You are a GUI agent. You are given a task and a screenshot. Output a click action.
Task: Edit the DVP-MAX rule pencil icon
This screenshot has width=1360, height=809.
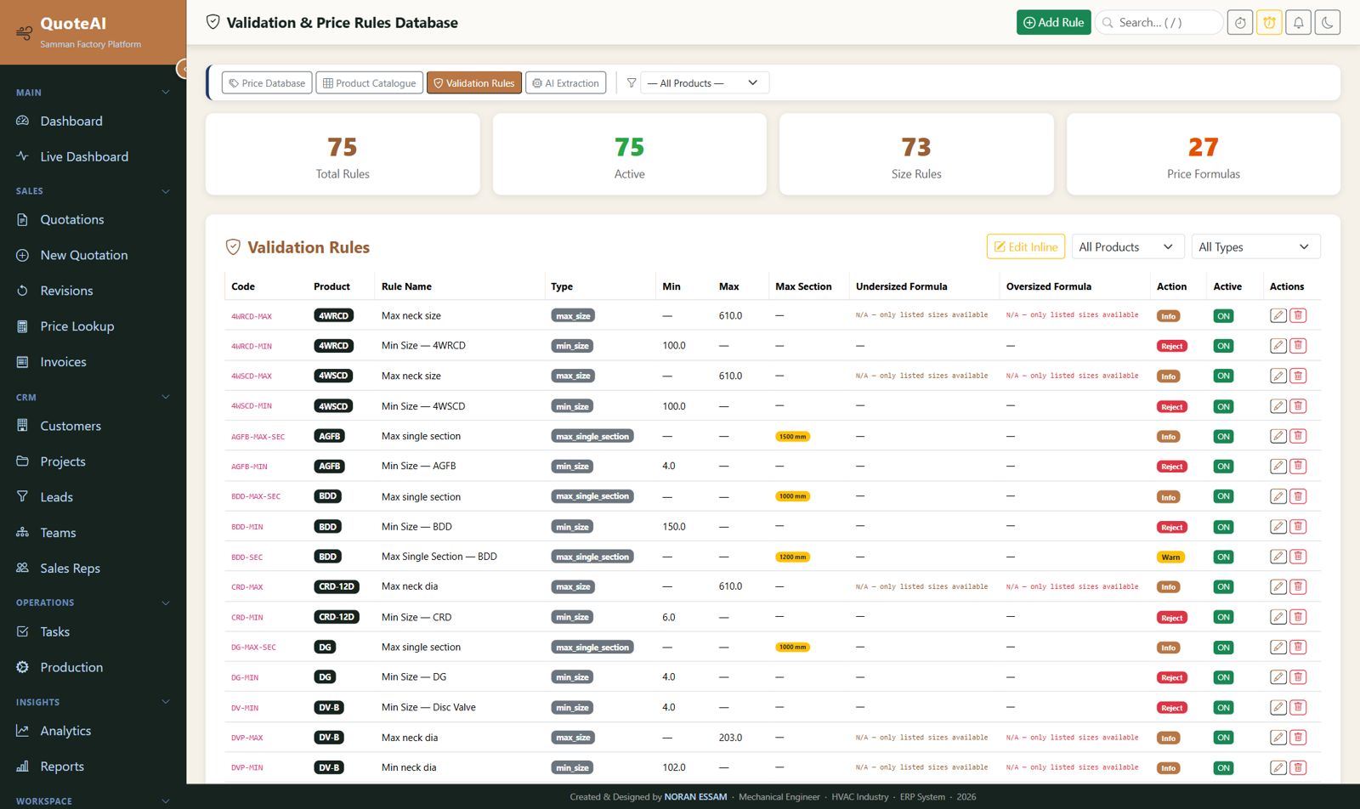(x=1278, y=738)
